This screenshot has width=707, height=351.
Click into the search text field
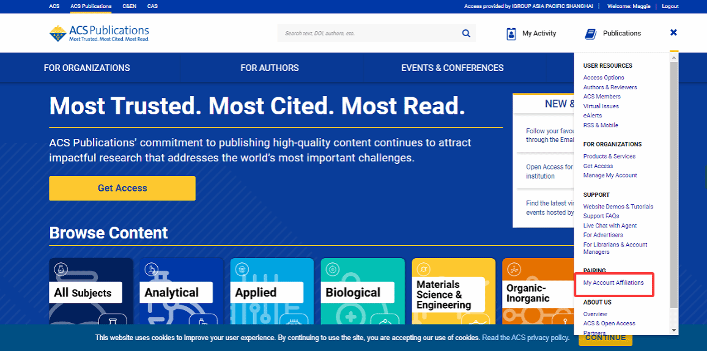tap(369, 34)
